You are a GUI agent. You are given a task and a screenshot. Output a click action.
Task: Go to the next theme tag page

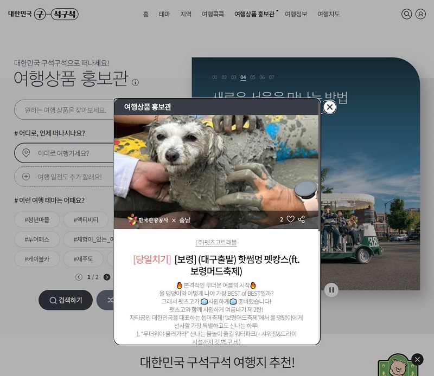coord(107,277)
